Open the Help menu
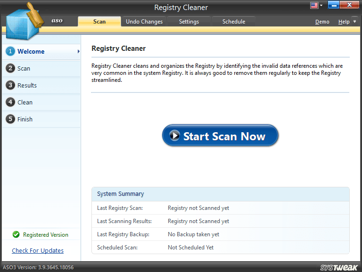The width and height of the screenshot is (362, 272). click(x=344, y=22)
